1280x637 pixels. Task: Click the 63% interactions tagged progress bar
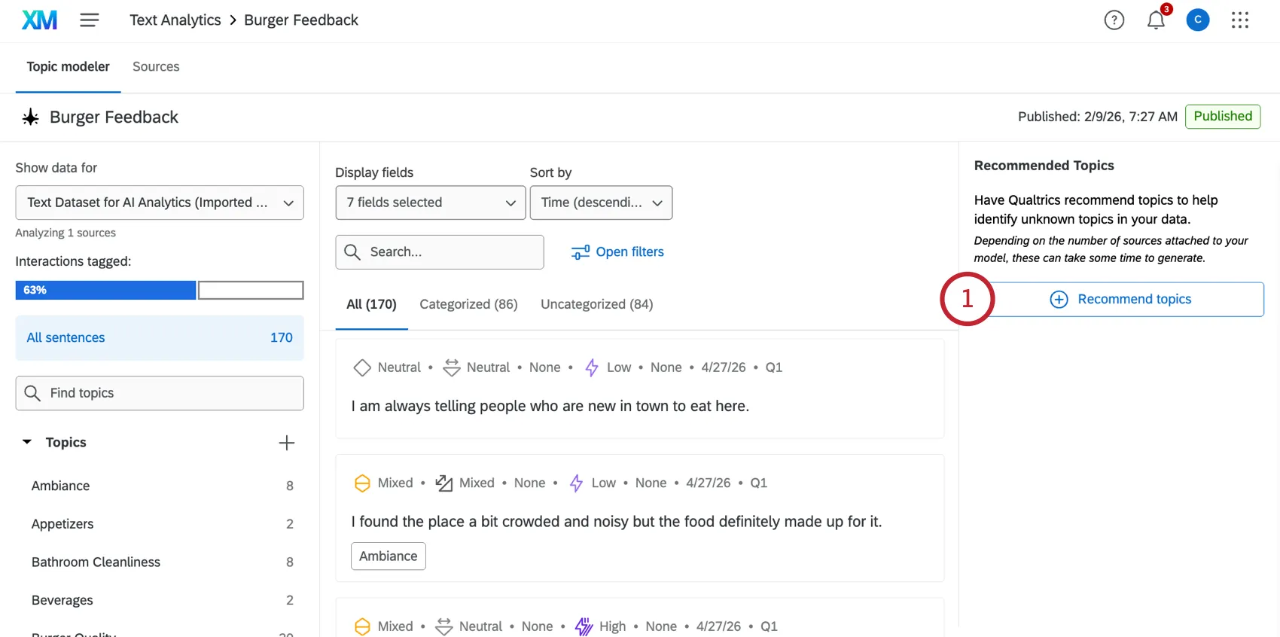pyautogui.click(x=160, y=291)
